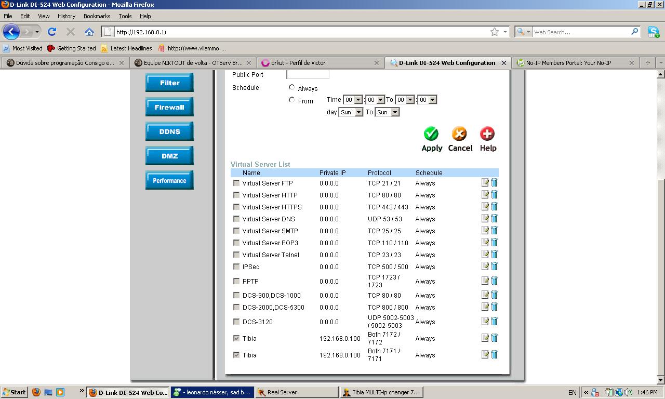Go back with Firefox back arrow

click(x=11, y=32)
